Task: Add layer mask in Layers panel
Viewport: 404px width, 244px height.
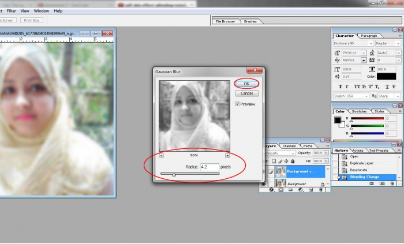Action: [x=281, y=190]
